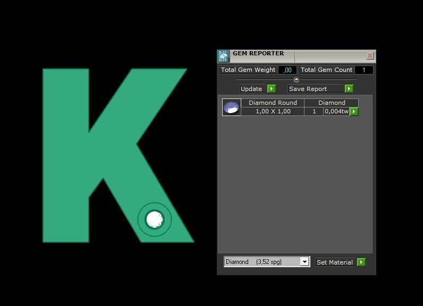Open the Diamond (3,52 spg) material dropdown
Viewport: 423px width, 306px height.
tap(267, 262)
